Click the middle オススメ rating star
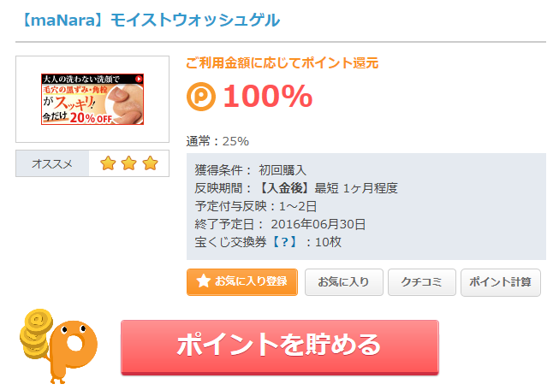This screenshot has width=559, height=390. click(129, 163)
